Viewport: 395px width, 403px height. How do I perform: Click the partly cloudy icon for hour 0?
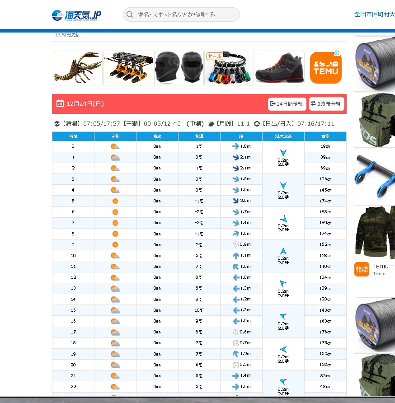point(115,146)
